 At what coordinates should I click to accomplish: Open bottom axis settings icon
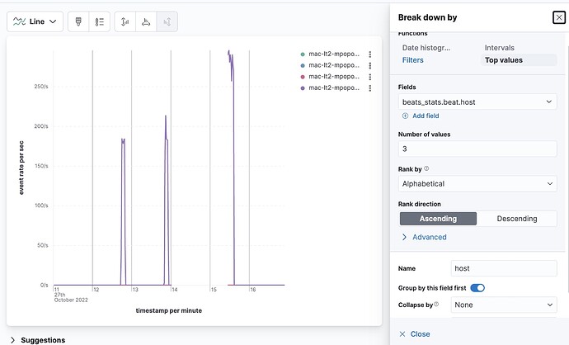pos(146,21)
